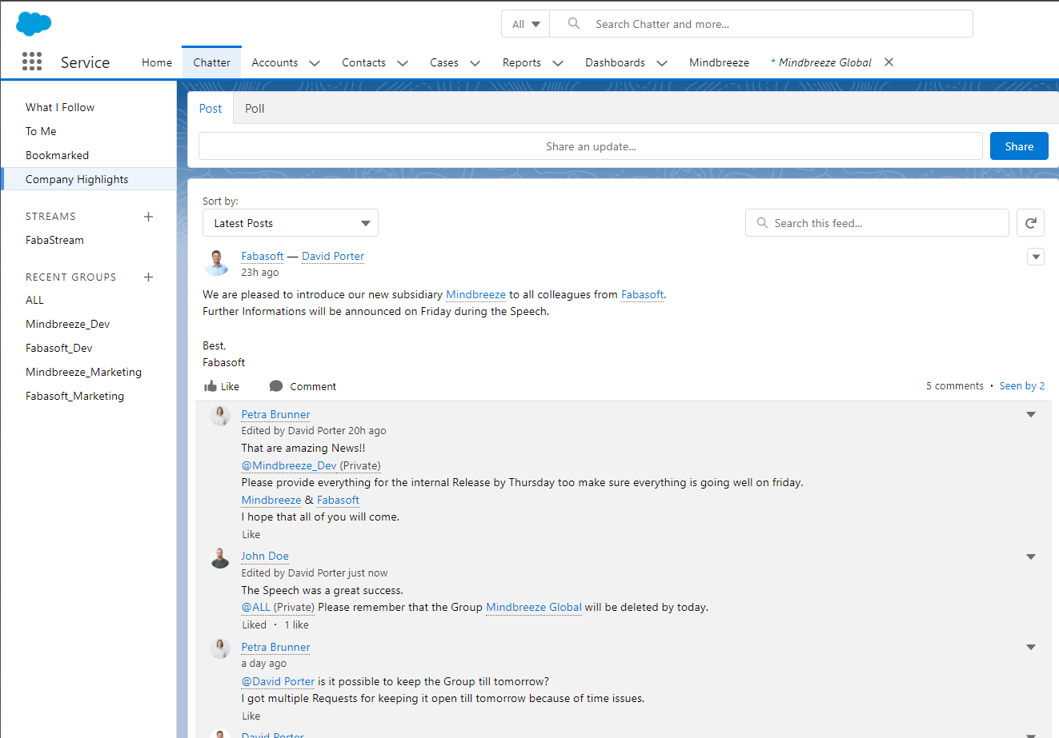Viewport: 1059px width, 738px height.
Task: Open the Mindbreeze_Marketing group
Action: point(83,372)
